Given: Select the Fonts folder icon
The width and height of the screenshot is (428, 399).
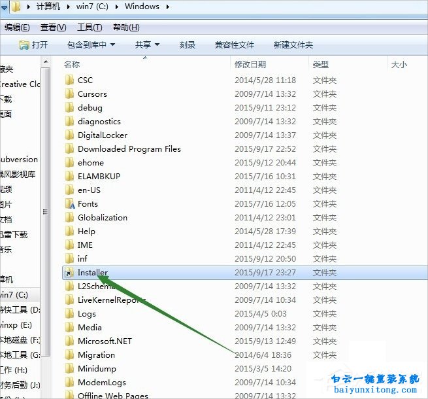Looking at the screenshot, I should 70,203.
